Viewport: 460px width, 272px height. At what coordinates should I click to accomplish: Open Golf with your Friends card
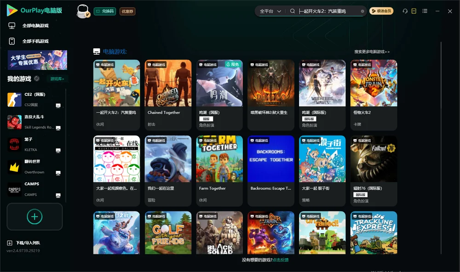168,233
